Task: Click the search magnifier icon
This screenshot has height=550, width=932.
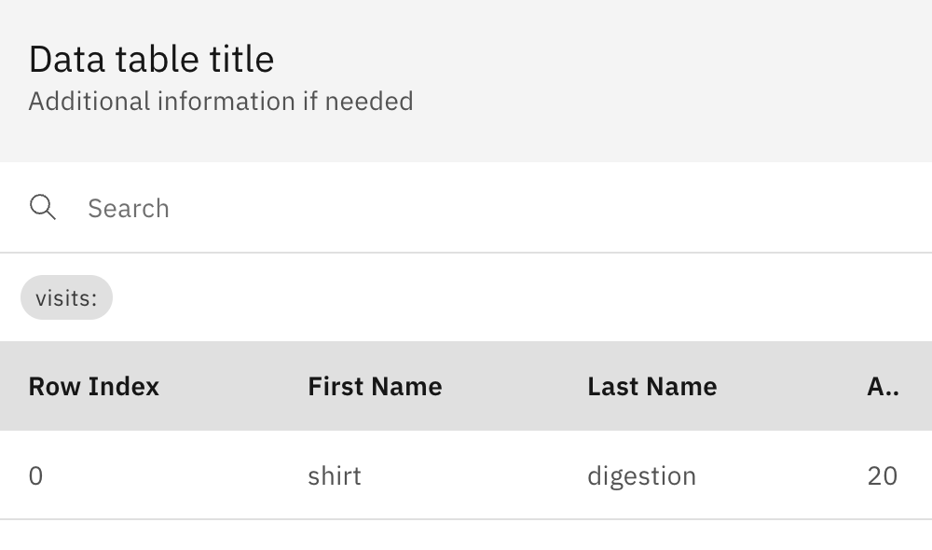Action: 43,207
